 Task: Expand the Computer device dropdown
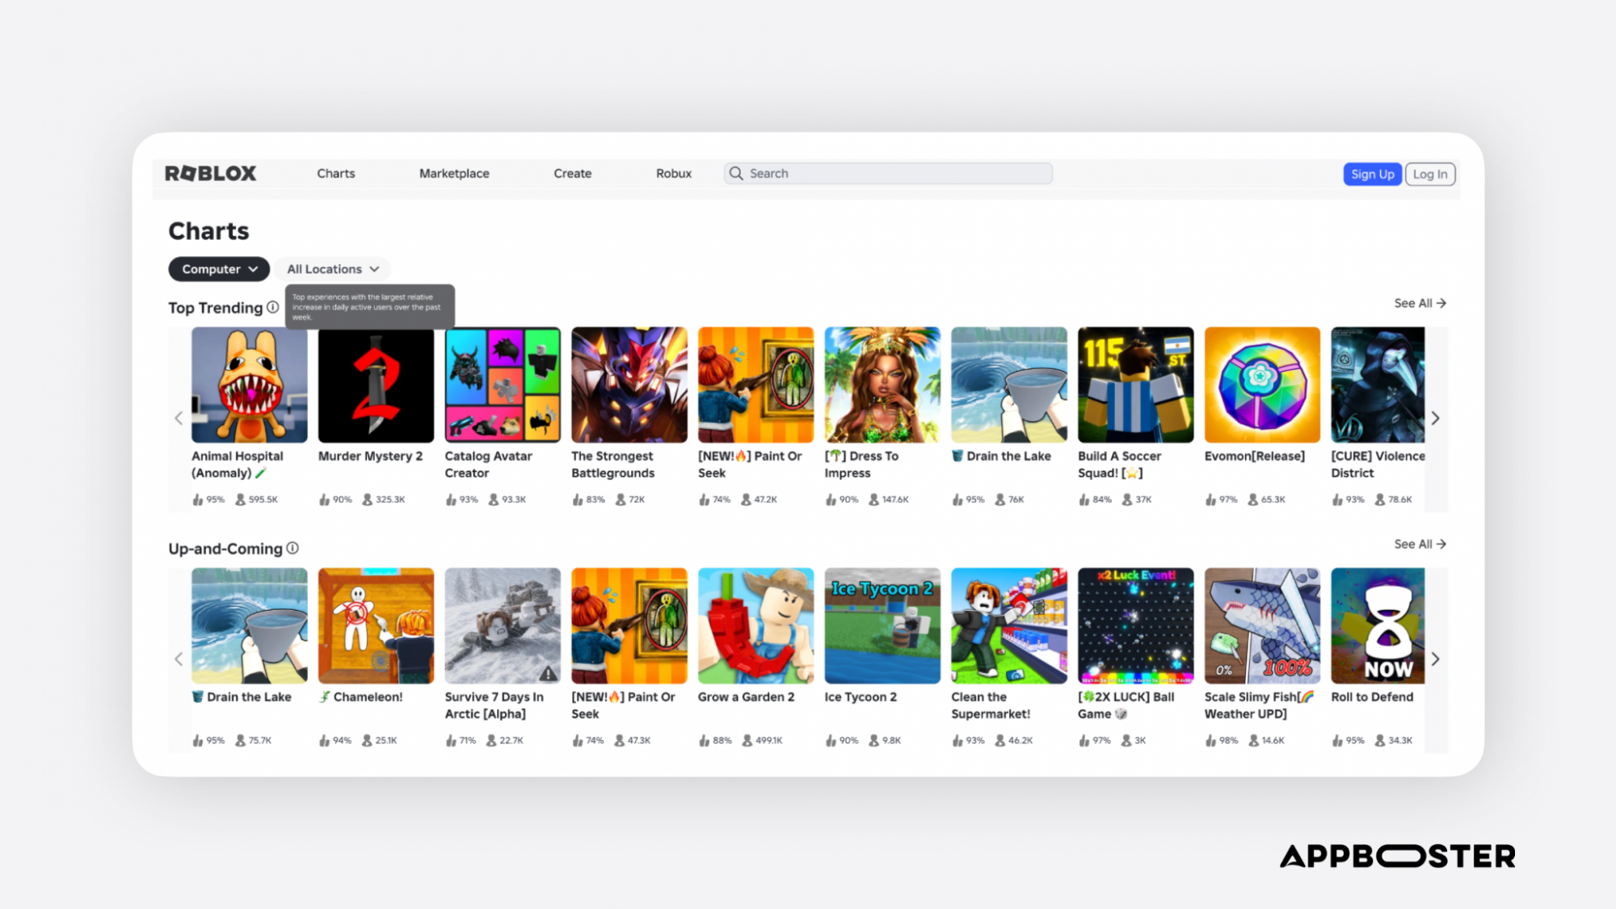coord(219,269)
